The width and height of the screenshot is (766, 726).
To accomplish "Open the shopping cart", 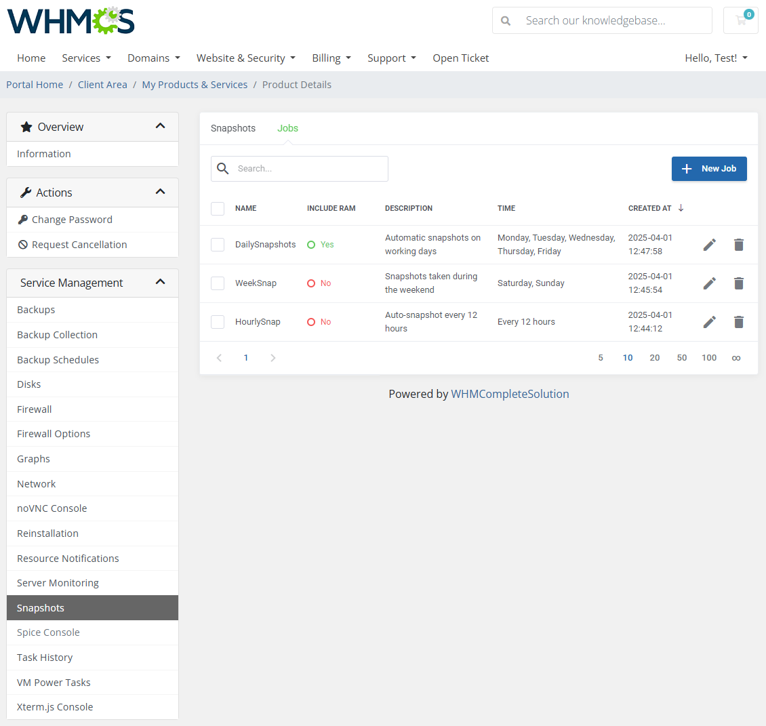I will point(740,20).
